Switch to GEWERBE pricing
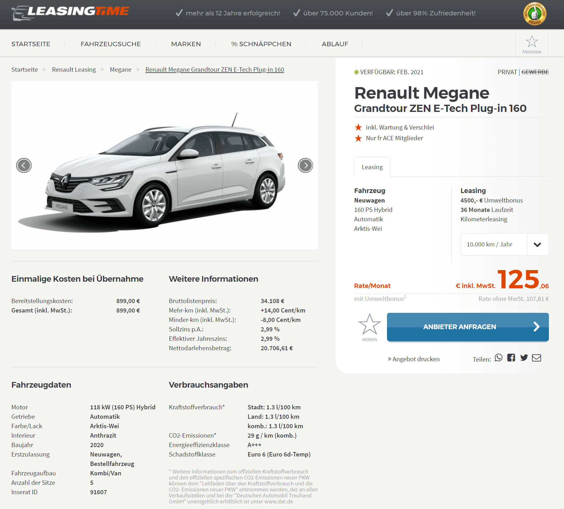Screen dimensions: 564x509 [x=535, y=72]
